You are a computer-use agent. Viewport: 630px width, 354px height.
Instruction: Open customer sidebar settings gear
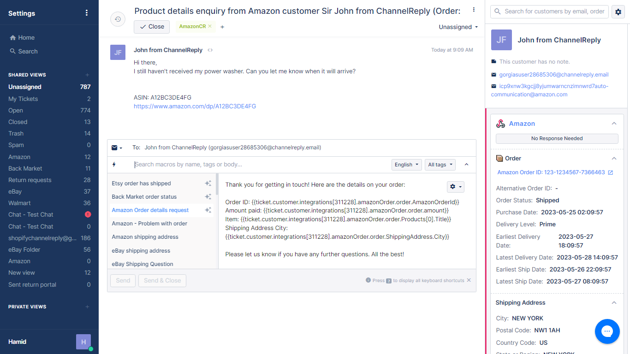618,12
